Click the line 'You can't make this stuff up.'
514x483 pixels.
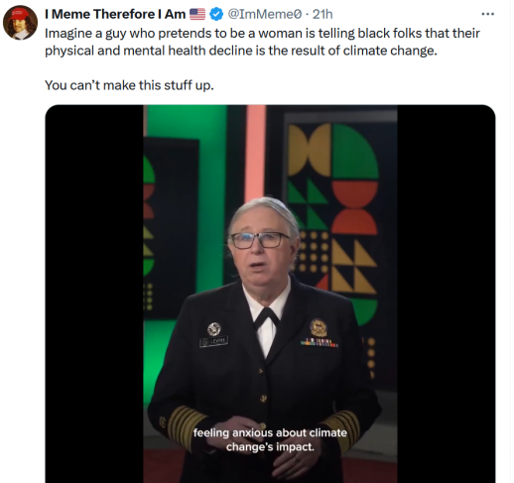tap(129, 85)
